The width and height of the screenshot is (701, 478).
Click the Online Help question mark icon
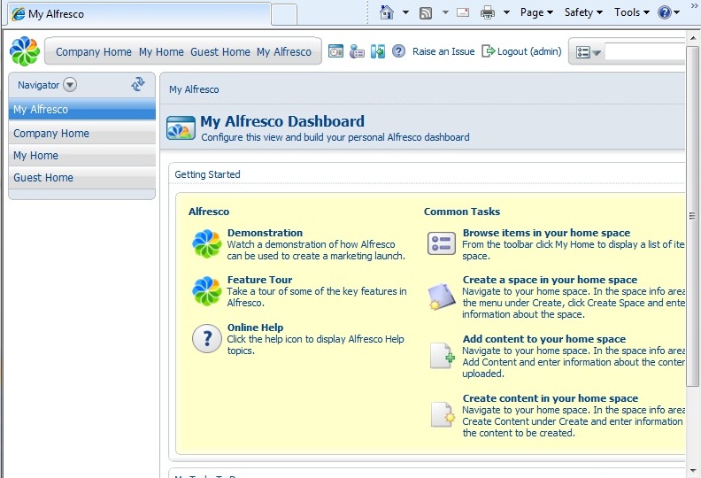click(x=206, y=338)
